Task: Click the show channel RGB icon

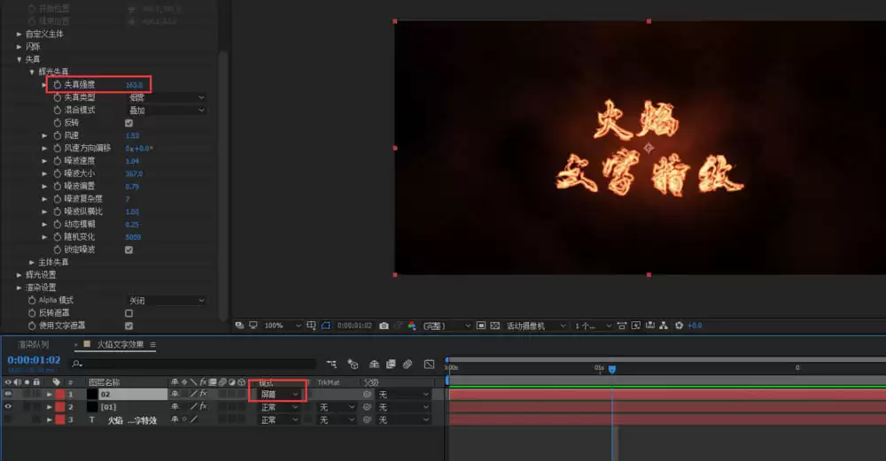Action: 412,326
